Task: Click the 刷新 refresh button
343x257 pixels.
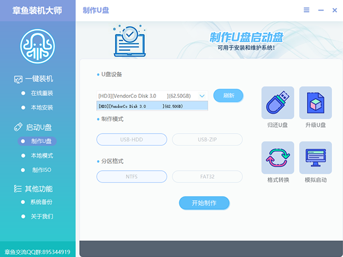Action: point(228,96)
